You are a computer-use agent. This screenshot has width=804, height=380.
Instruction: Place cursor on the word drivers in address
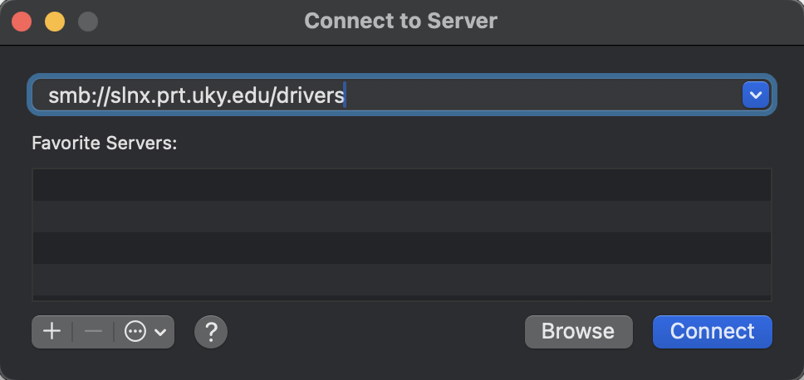pos(310,95)
